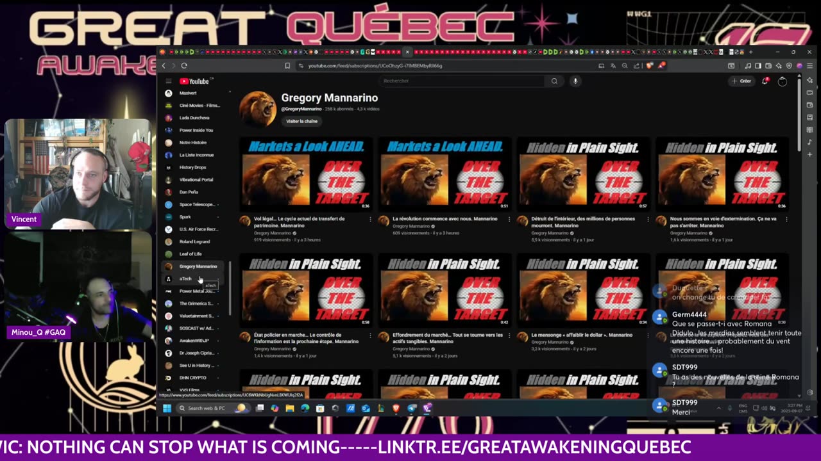This screenshot has height=461, width=821.
Task: Click the YouTube search magnifier button
Action: coord(554,81)
